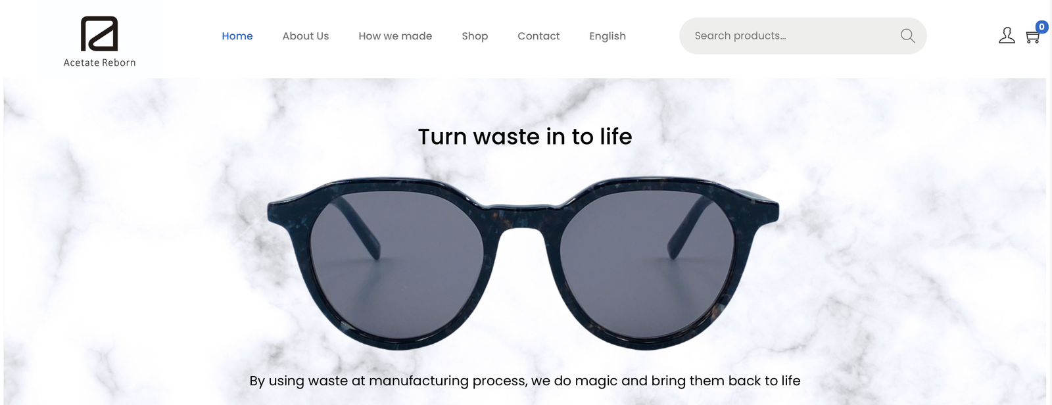1052x405 pixels.
Task: Click the 'By using waste at manufacturing' tagline
Action: coord(525,381)
